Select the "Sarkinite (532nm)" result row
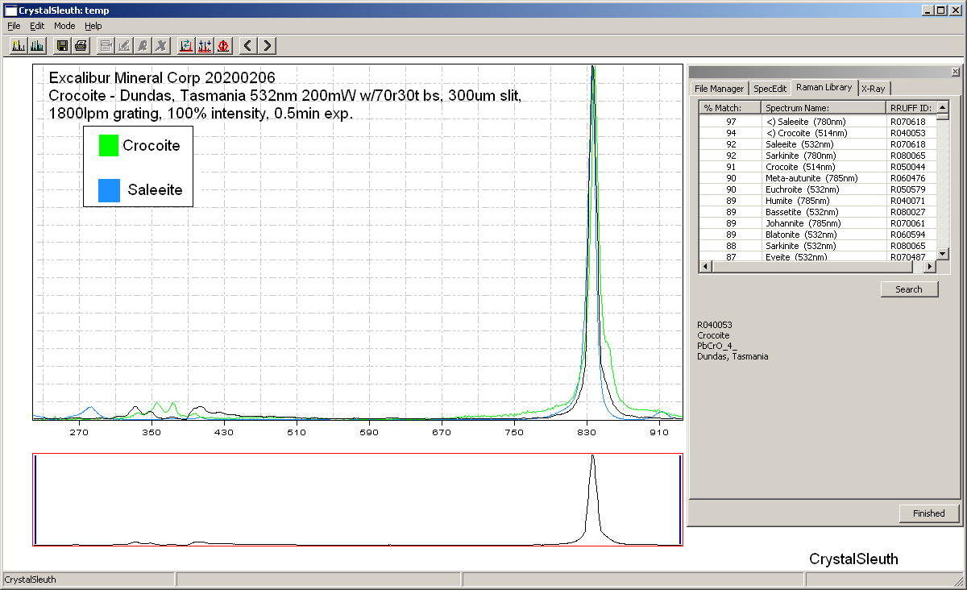The height and width of the screenshot is (590, 967). (x=817, y=246)
